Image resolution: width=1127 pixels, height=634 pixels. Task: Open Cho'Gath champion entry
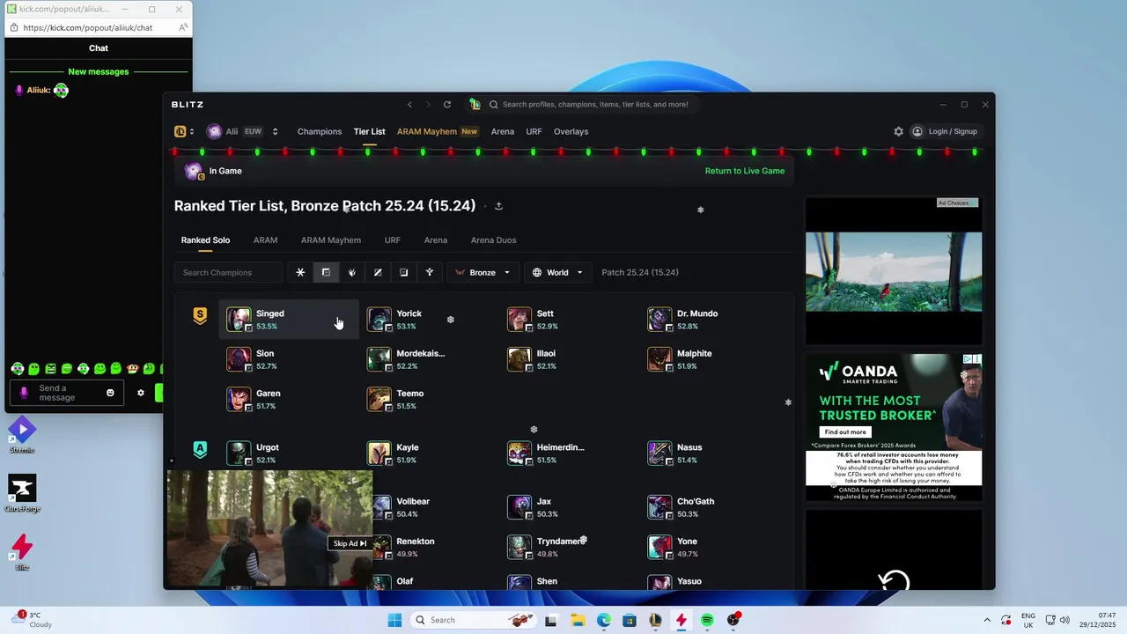pos(710,507)
